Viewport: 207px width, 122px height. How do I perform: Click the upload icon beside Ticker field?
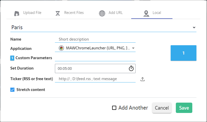pyautogui.click(x=143, y=79)
